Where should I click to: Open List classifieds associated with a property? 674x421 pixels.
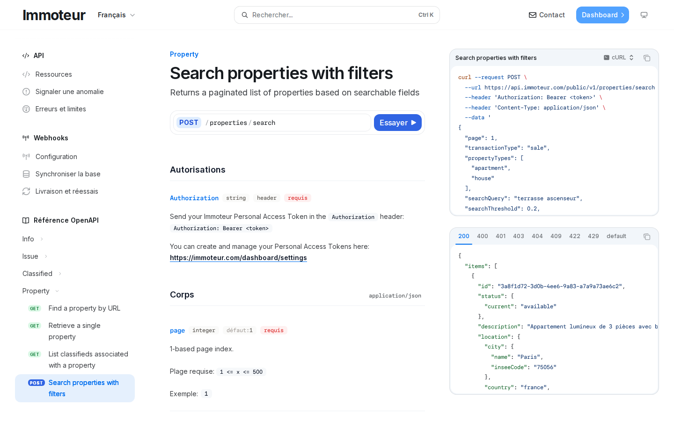(75, 360)
